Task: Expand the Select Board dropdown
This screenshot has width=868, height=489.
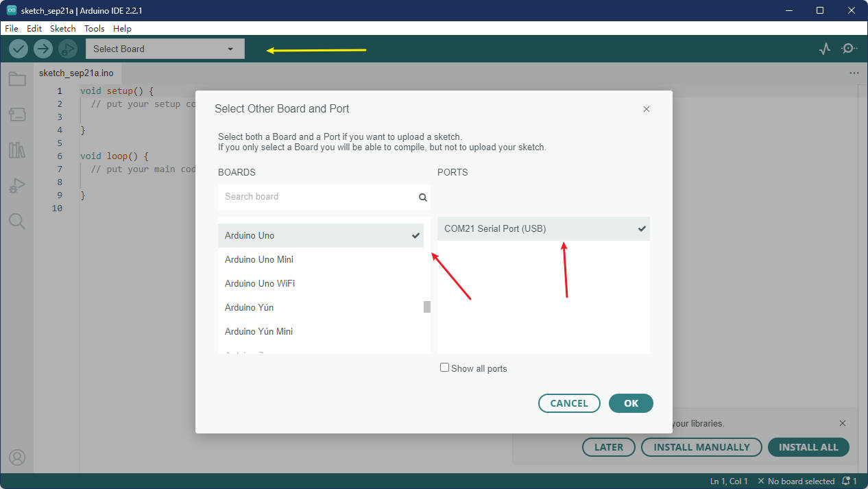Action: pyautogui.click(x=165, y=49)
